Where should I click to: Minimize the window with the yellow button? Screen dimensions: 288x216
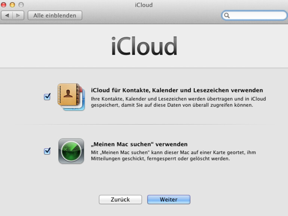[12, 5]
